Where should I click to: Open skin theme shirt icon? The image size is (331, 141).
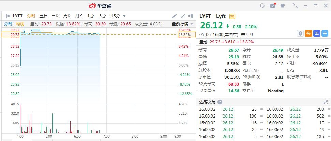tap(283, 6)
